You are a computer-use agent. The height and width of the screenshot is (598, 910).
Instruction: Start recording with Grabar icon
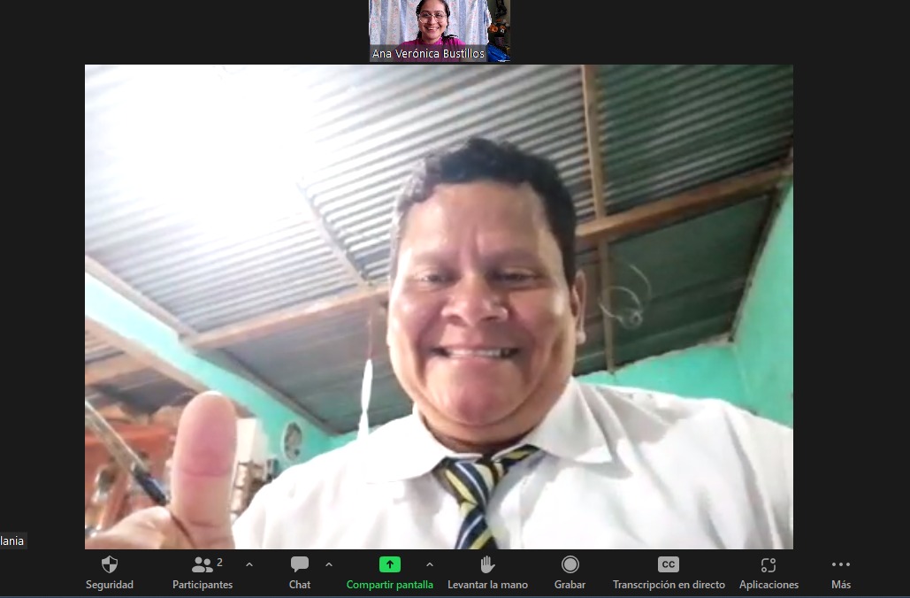570,564
